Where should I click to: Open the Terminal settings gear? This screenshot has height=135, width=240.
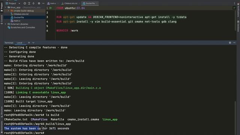click(230, 43)
